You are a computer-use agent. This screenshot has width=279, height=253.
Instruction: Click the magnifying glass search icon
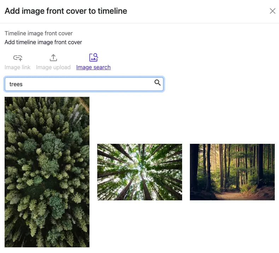158,83
